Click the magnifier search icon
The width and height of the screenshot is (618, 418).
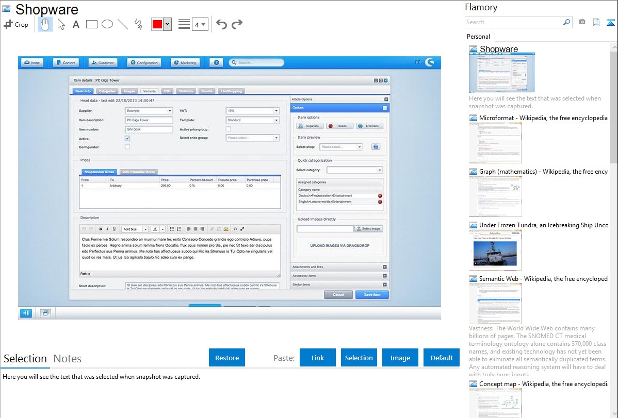[x=567, y=22]
